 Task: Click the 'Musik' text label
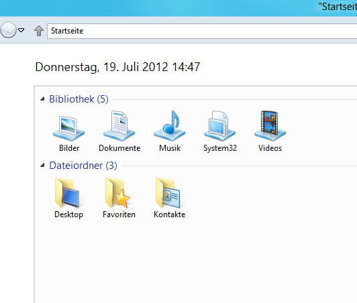pos(170,148)
